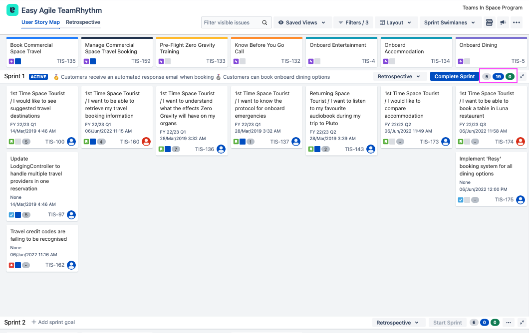529x333 pixels.
Task: Click the red bug icon on TIS-162
Action: (x=11, y=265)
